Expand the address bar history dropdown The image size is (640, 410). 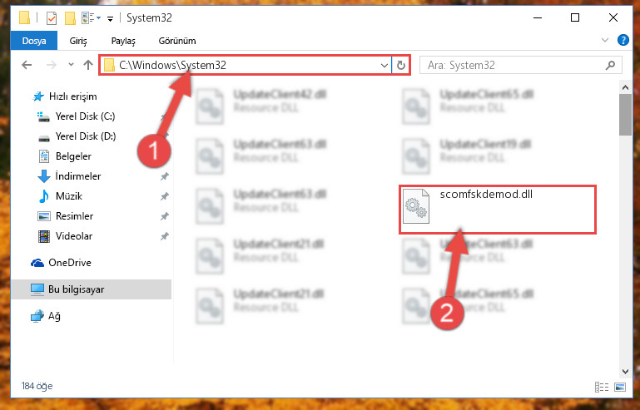coord(384,65)
